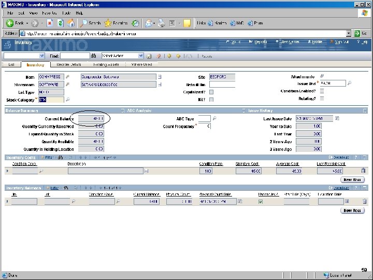Viewport: 373px width, 280px height.
Task: Collapse the Inventory Costs table
Action: [x=365, y=158]
